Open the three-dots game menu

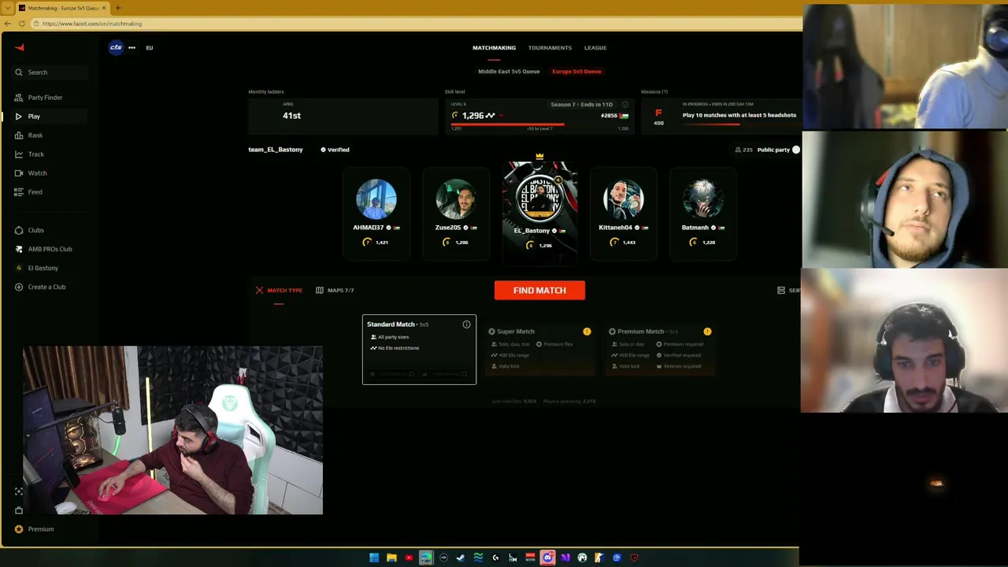(x=132, y=47)
